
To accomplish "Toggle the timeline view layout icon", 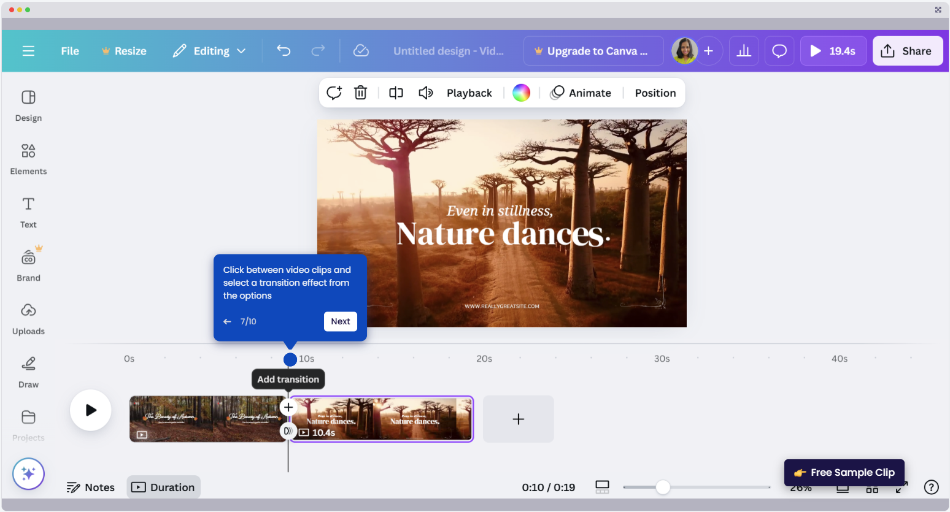I will 601,486.
